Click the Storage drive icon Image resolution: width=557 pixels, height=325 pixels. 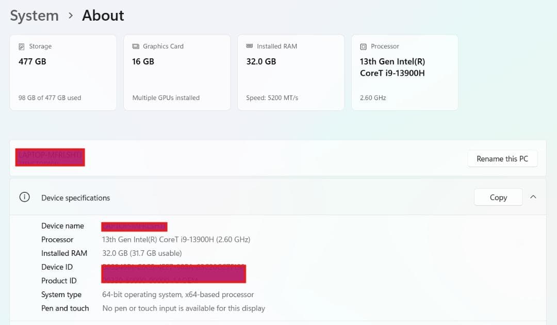click(x=22, y=46)
